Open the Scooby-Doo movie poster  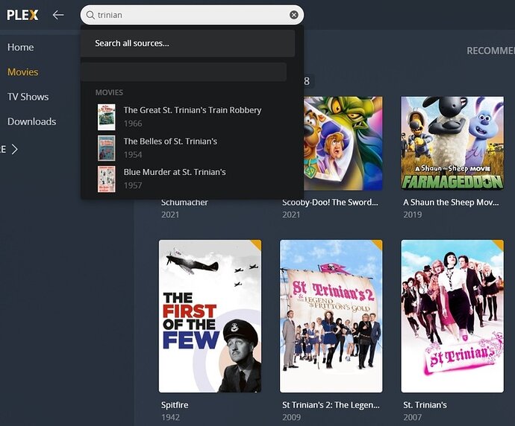343,143
